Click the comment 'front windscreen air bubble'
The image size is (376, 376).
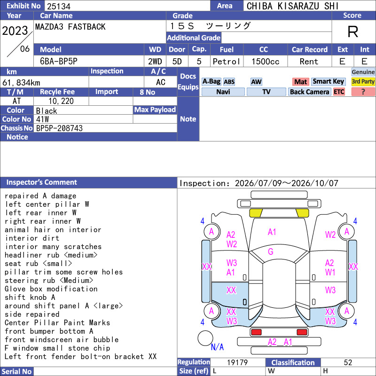[62, 339]
